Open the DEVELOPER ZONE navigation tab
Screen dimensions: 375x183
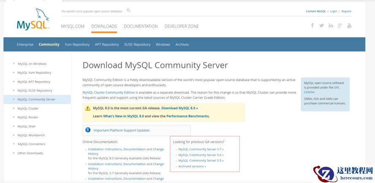182,26
